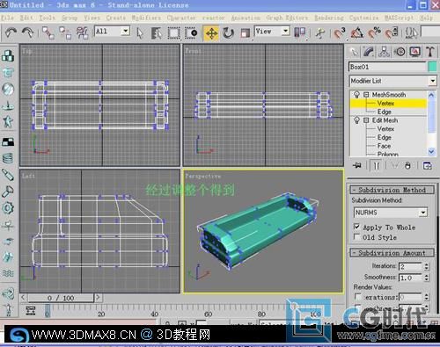Collapse the MeshSmooth modifier tree
This screenshot has width=440, height=347.
pos(366,95)
